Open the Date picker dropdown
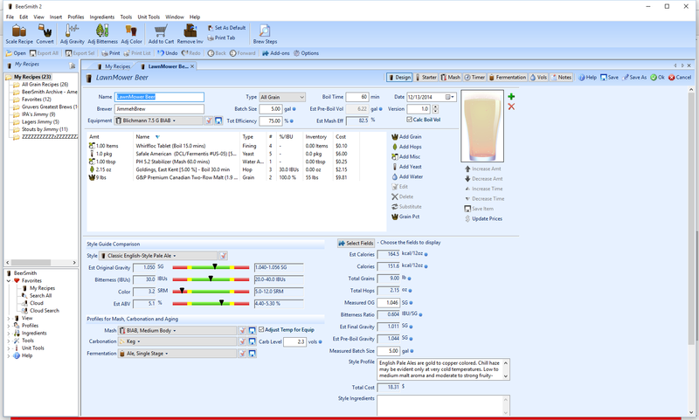Image resolution: width=699 pixels, height=420 pixels. [x=452, y=97]
